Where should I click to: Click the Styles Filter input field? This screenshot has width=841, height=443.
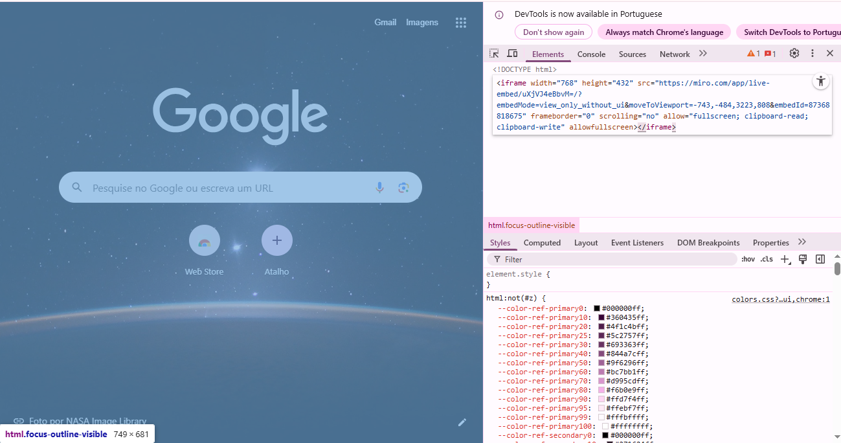(x=615, y=260)
